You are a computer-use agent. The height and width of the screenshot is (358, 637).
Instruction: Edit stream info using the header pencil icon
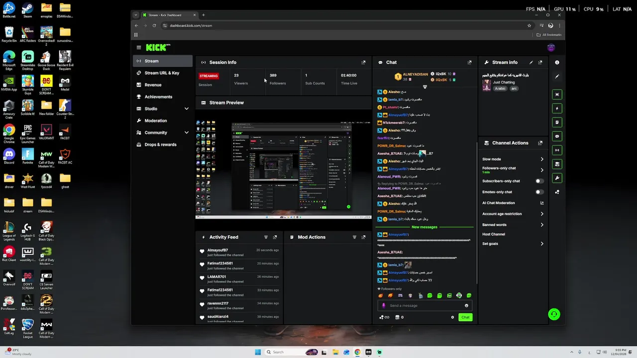(531, 63)
